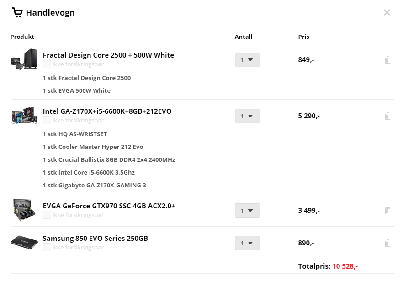Image resolution: width=403 pixels, height=281 pixels.
Task: Click the EVGA graphics card thumbnail image
Action: (24, 210)
